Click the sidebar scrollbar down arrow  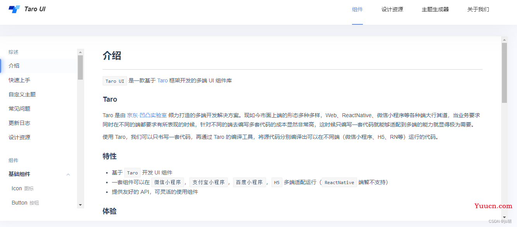point(81,205)
